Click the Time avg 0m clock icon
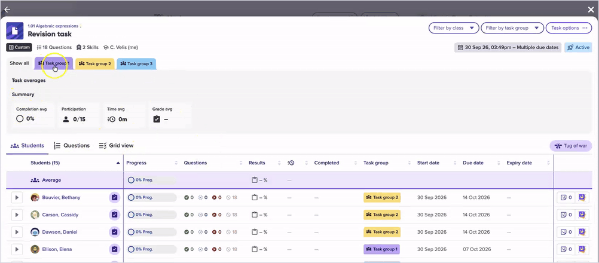Image resolution: width=599 pixels, height=263 pixels. click(111, 119)
